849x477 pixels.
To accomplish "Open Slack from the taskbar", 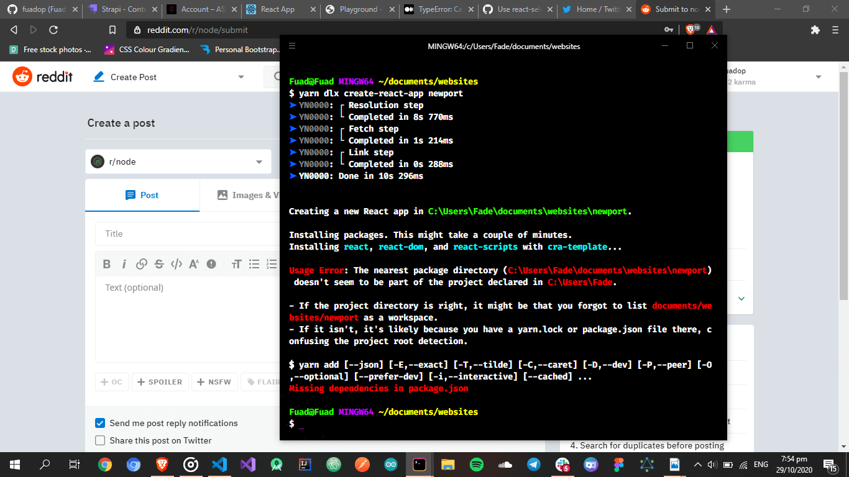I will click(562, 464).
